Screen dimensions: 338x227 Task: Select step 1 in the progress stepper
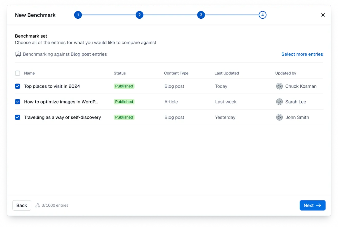78,15
